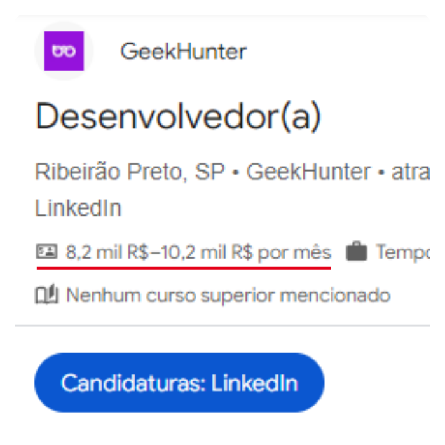Click the Ribeirão Preto, SP location text
The width and height of the screenshot is (445, 445).
tap(130, 172)
